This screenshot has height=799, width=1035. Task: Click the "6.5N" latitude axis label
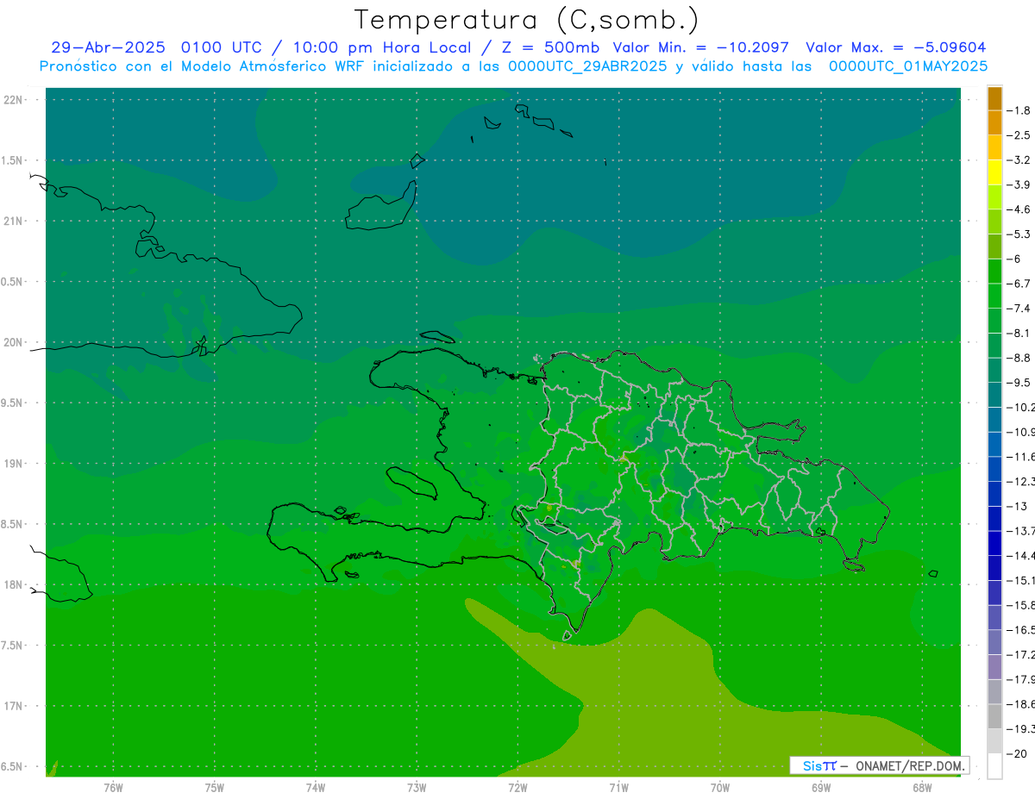(x=13, y=766)
